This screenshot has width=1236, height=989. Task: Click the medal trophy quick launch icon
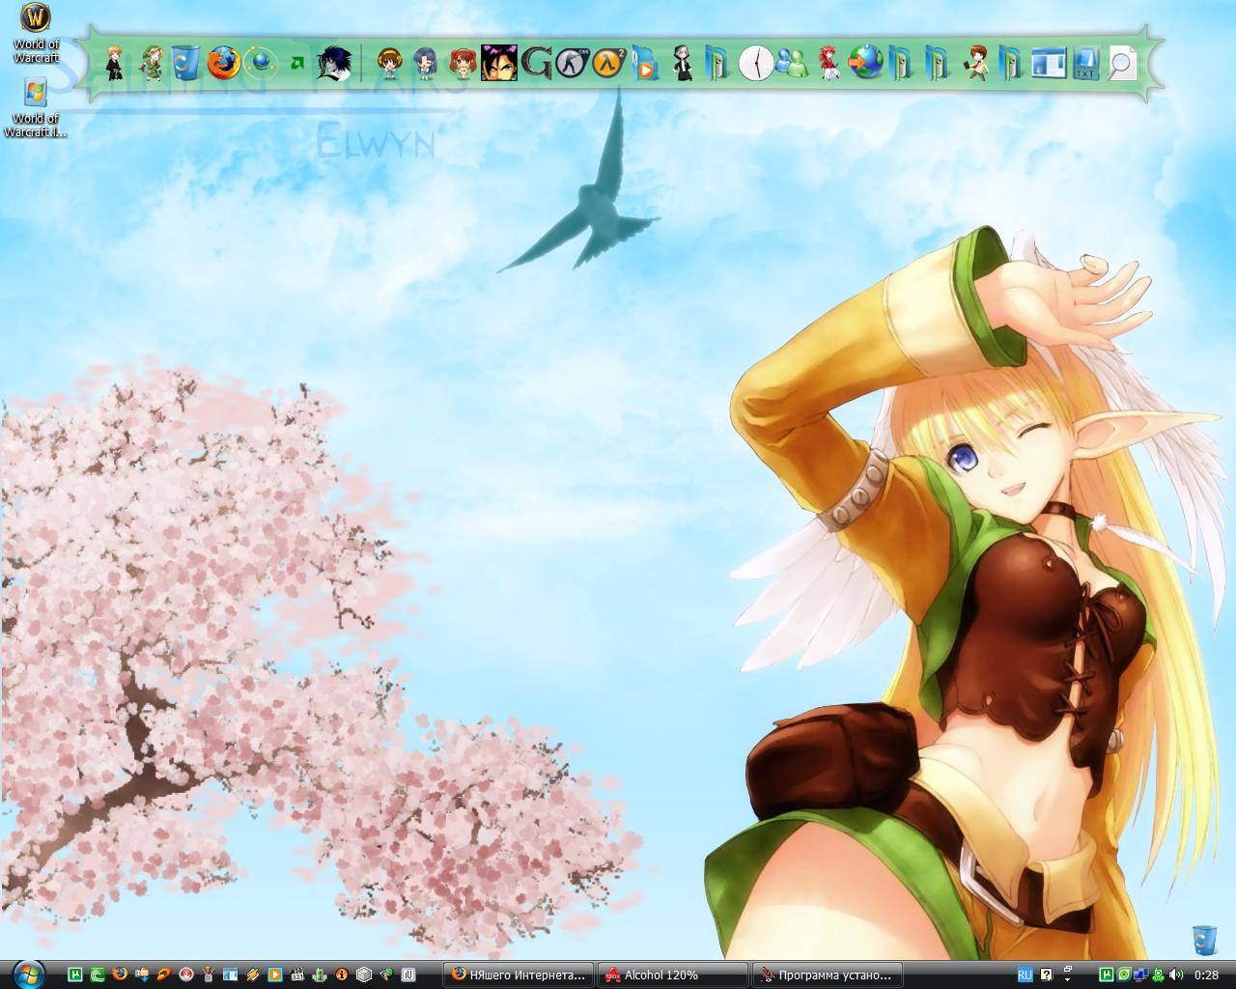click(208, 975)
